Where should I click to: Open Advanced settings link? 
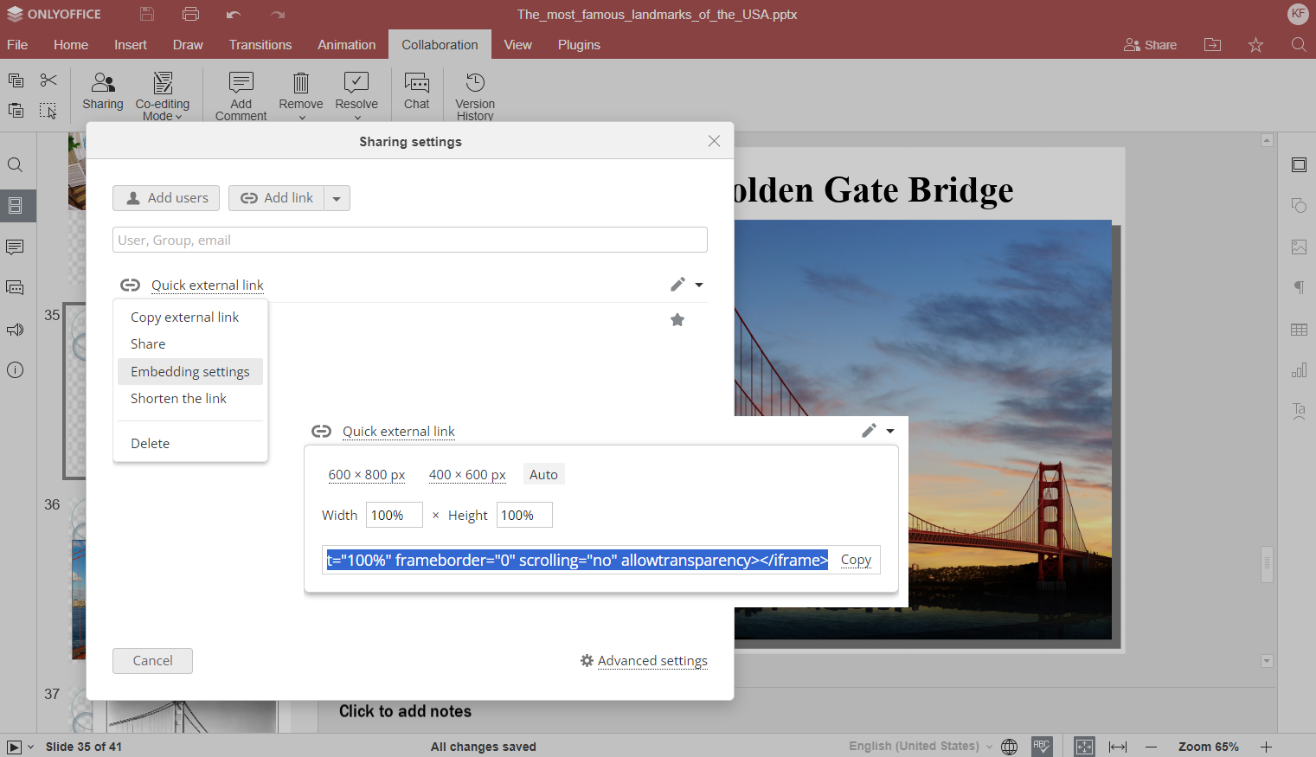coord(652,661)
